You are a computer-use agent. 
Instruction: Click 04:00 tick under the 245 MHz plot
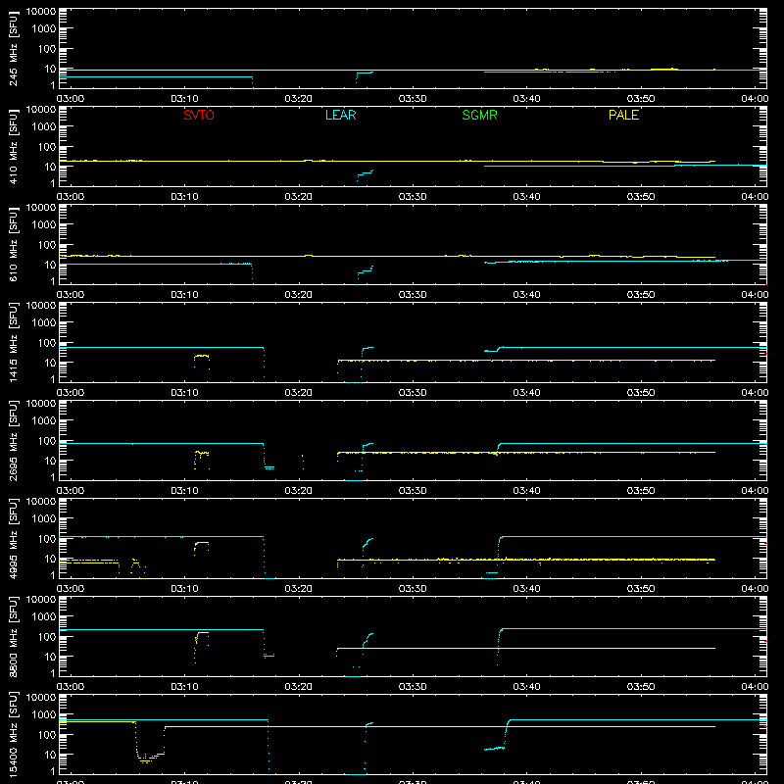pos(755,99)
